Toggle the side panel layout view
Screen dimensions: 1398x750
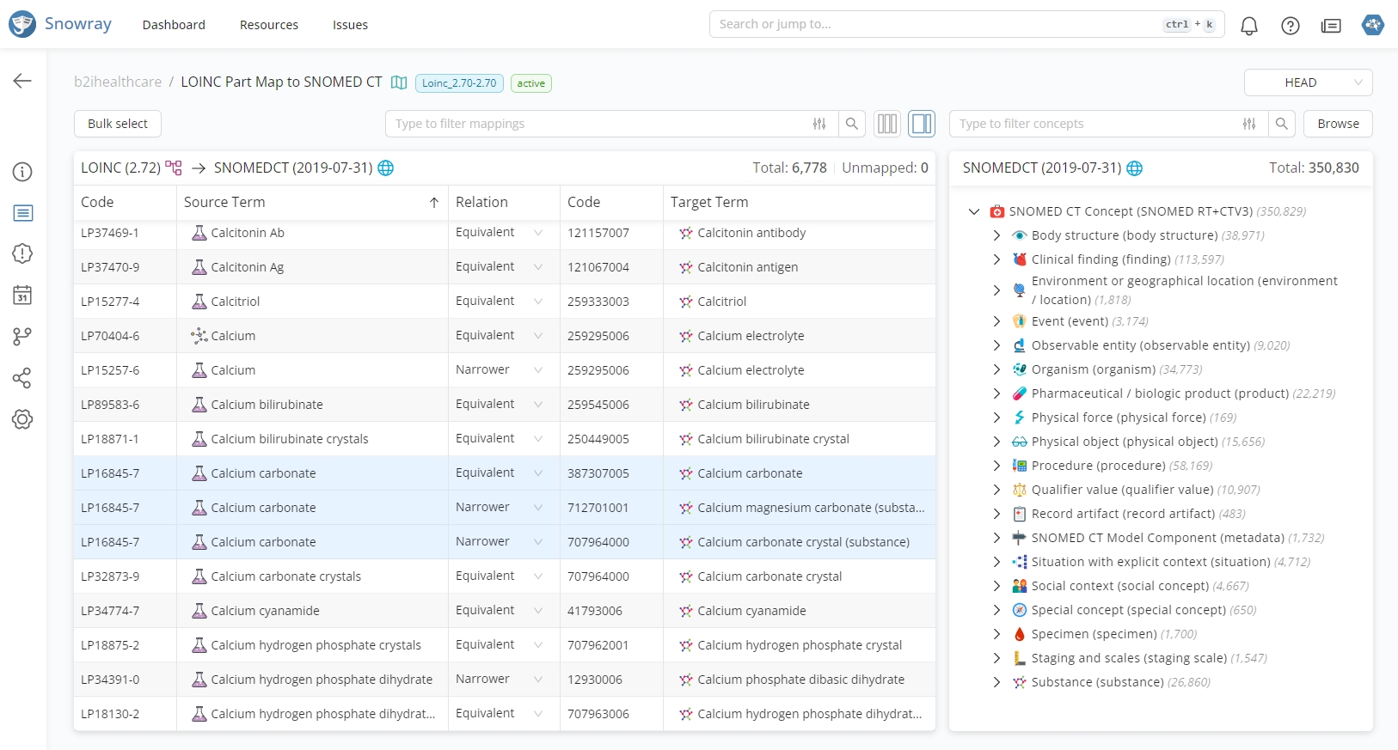tap(922, 124)
